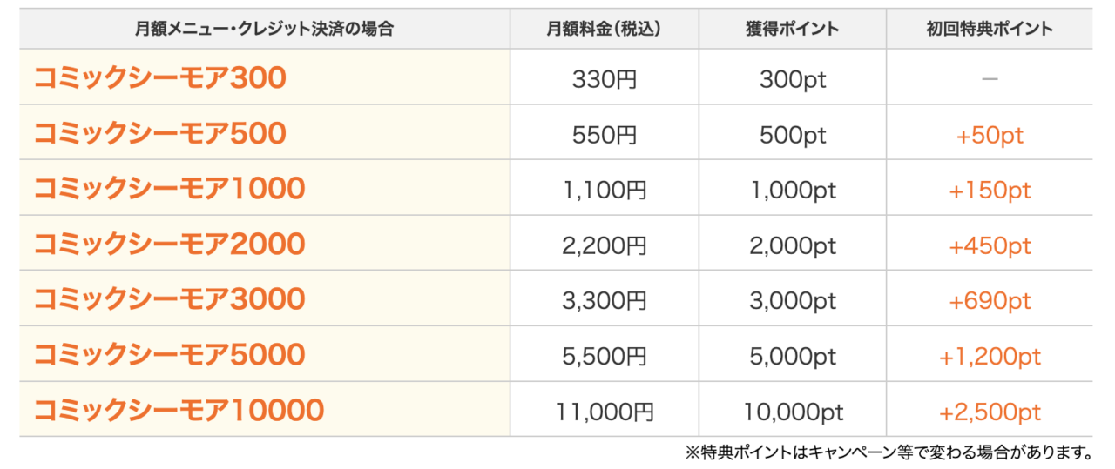Click the 月額メニュー・クレジット決済の場合 header
Viewport: 1115px width, 469px height.
(264, 29)
